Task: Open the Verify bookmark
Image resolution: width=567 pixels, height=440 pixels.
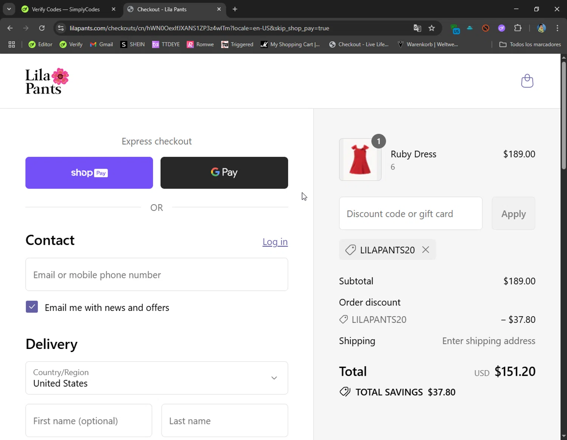Action: [x=71, y=44]
